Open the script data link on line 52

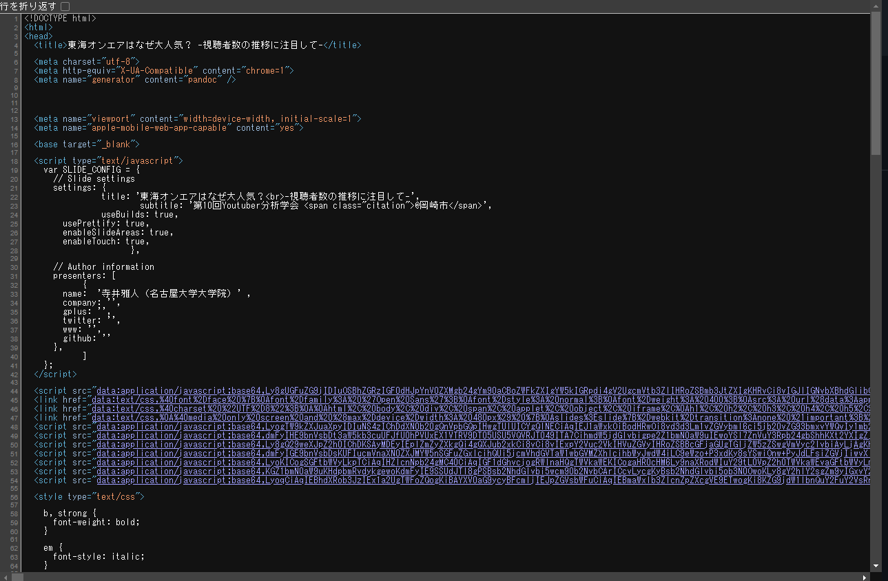(483, 463)
